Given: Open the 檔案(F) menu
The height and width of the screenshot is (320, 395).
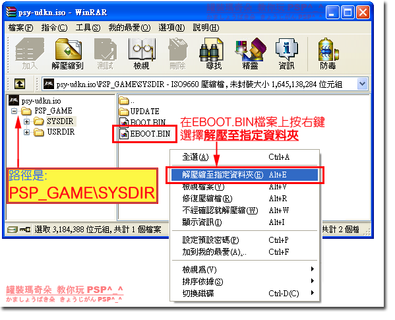Looking at the screenshot, I should point(20,28).
